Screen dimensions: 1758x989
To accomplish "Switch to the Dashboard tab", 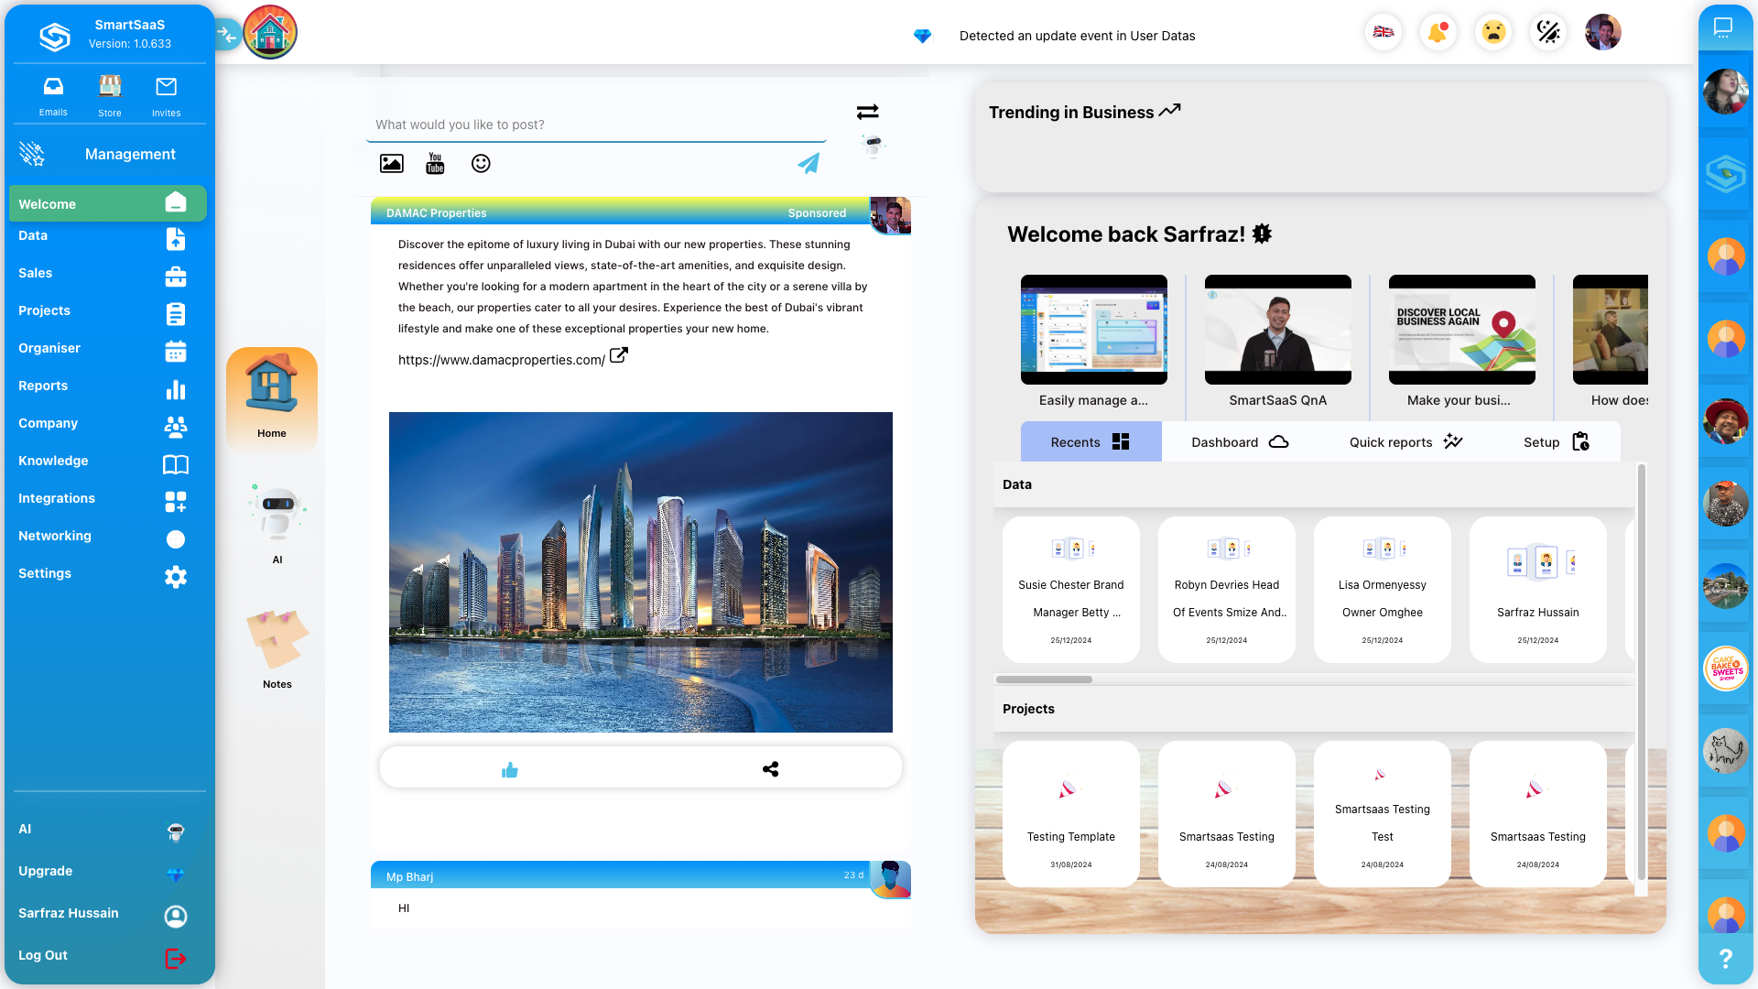I will [1240, 442].
